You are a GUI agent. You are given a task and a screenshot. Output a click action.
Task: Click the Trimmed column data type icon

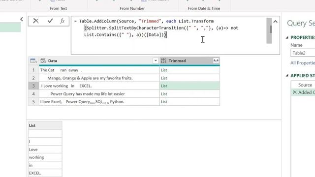point(163,60)
